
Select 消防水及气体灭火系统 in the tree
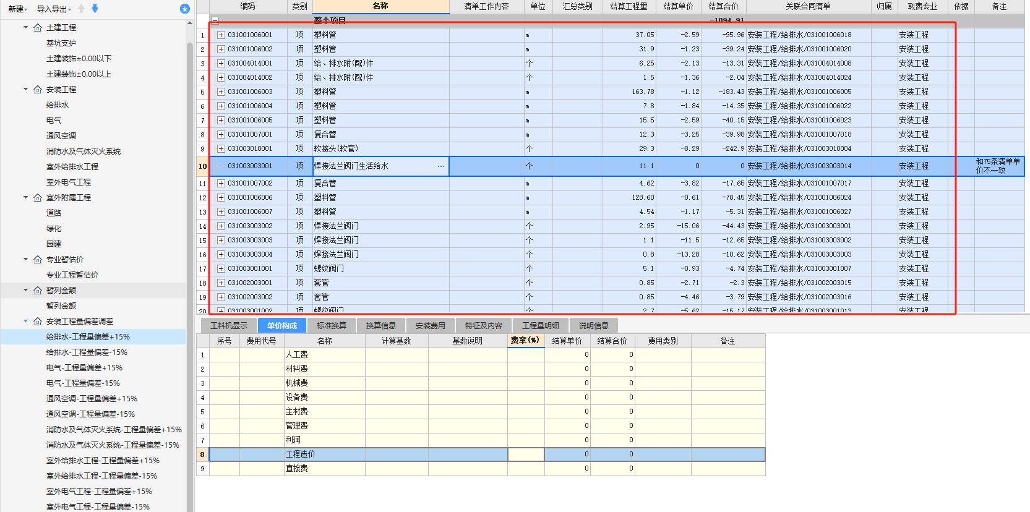tap(83, 151)
